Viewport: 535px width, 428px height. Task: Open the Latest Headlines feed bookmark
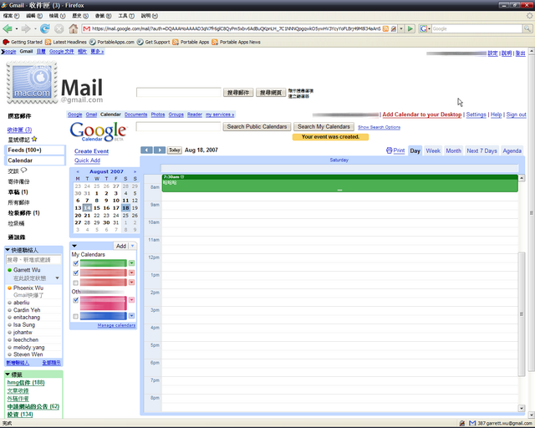click(66, 42)
